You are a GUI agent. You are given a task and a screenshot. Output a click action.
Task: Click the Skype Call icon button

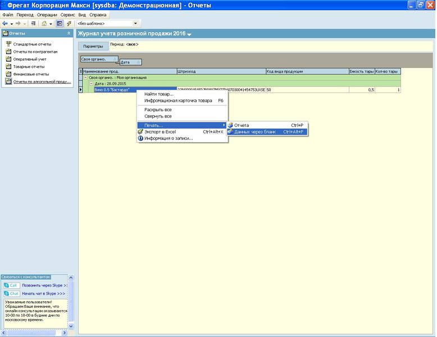pos(11,285)
